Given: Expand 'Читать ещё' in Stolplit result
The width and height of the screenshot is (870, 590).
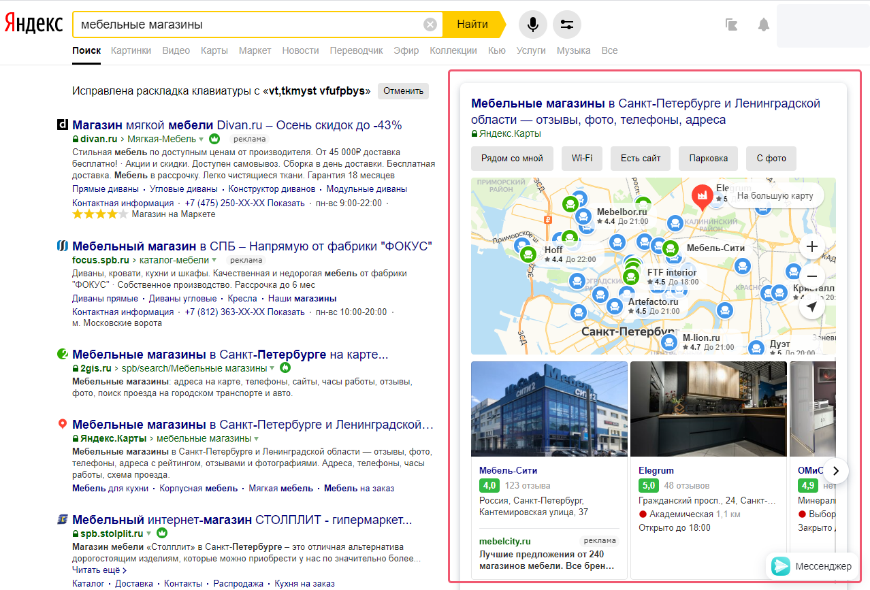Looking at the screenshot, I should tap(99, 570).
